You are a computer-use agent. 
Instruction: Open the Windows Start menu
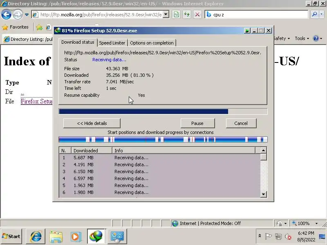(x=11, y=236)
